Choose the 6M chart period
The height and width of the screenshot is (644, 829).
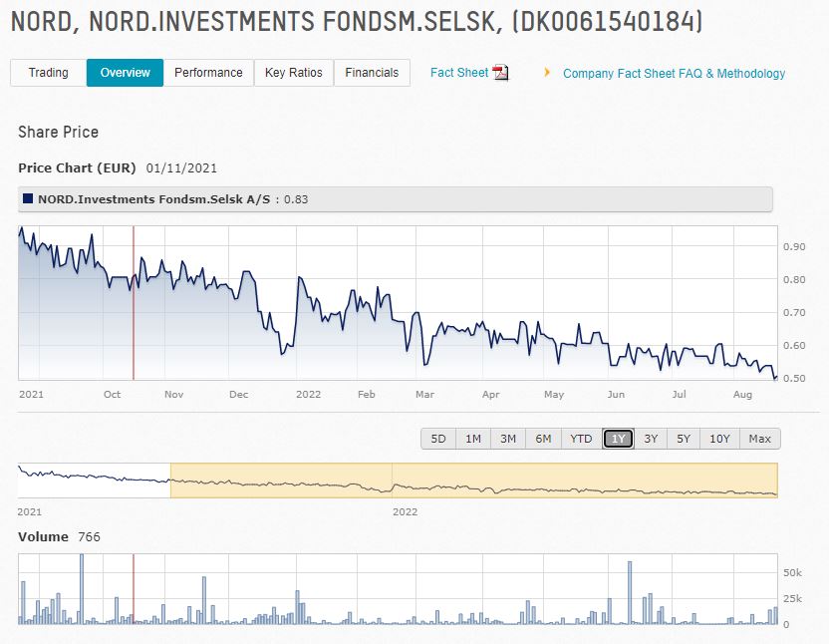[x=543, y=439]
